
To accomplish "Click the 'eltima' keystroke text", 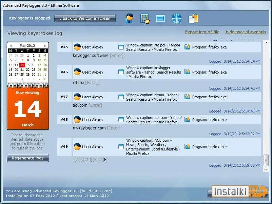I will (78, 82).
